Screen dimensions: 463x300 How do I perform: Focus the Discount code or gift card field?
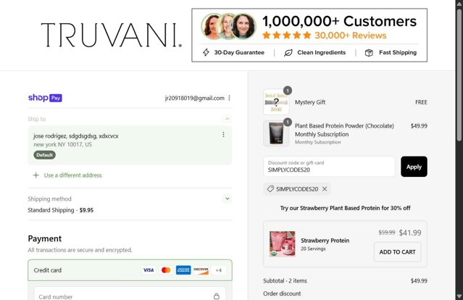[x=329, y=167]
